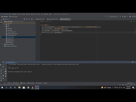The width and height of the screenshot is (136, 102).
Task: Open Project panel gear options
Action: pos(32,19)
